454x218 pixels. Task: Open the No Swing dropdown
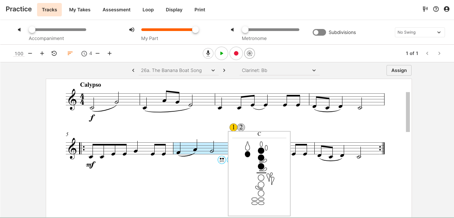click(420, 32)
